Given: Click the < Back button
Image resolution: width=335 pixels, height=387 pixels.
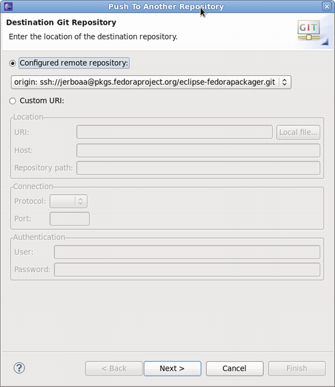Looking at the screenshot, I should click(113, 369).
